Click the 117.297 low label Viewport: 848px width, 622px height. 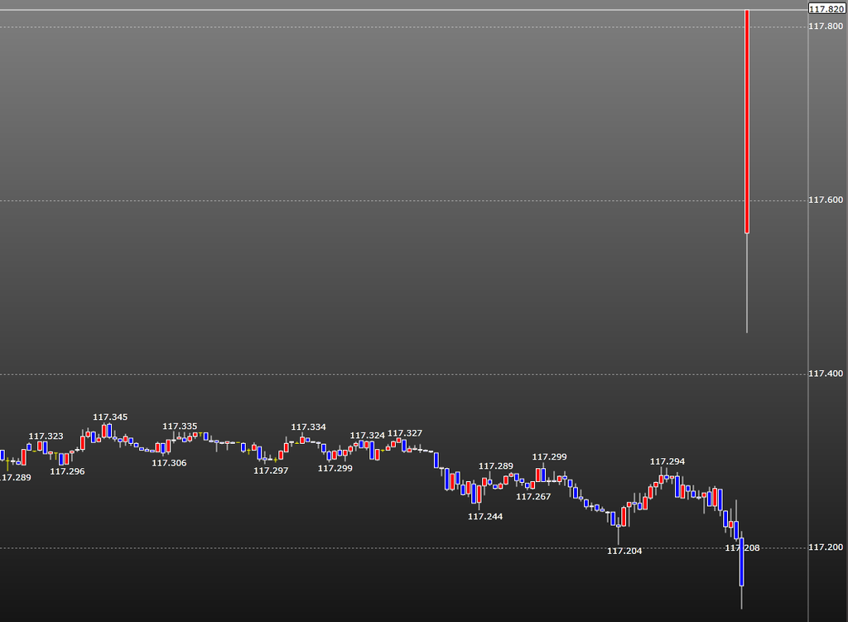click(271, 470)
